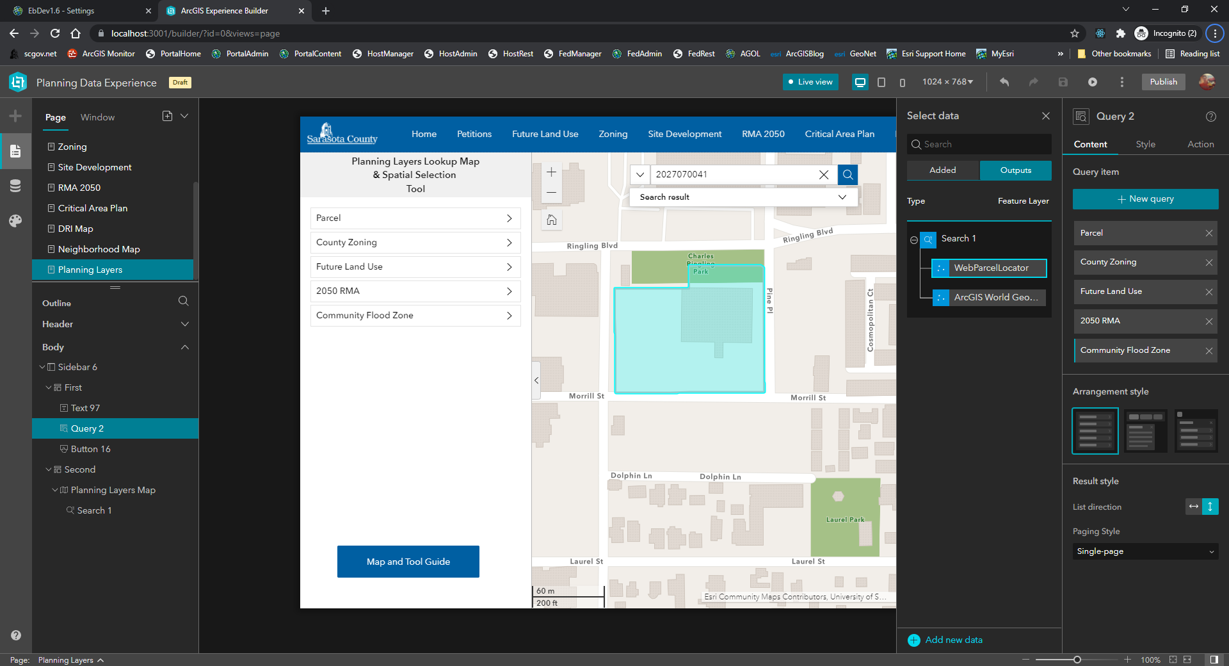Collapse the Header section in the outline

185,324
